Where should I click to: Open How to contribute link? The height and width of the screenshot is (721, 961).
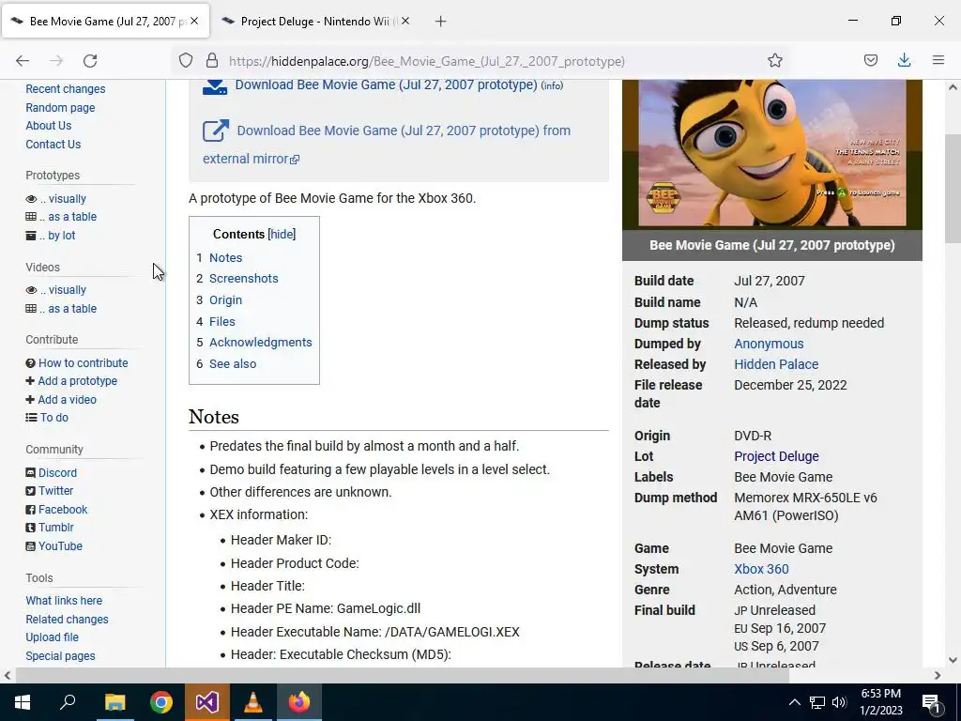coord(84,363)
